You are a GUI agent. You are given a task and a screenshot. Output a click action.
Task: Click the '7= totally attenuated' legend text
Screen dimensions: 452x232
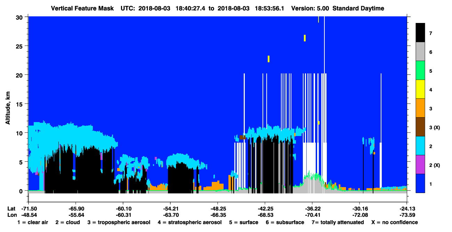[338, 223]
